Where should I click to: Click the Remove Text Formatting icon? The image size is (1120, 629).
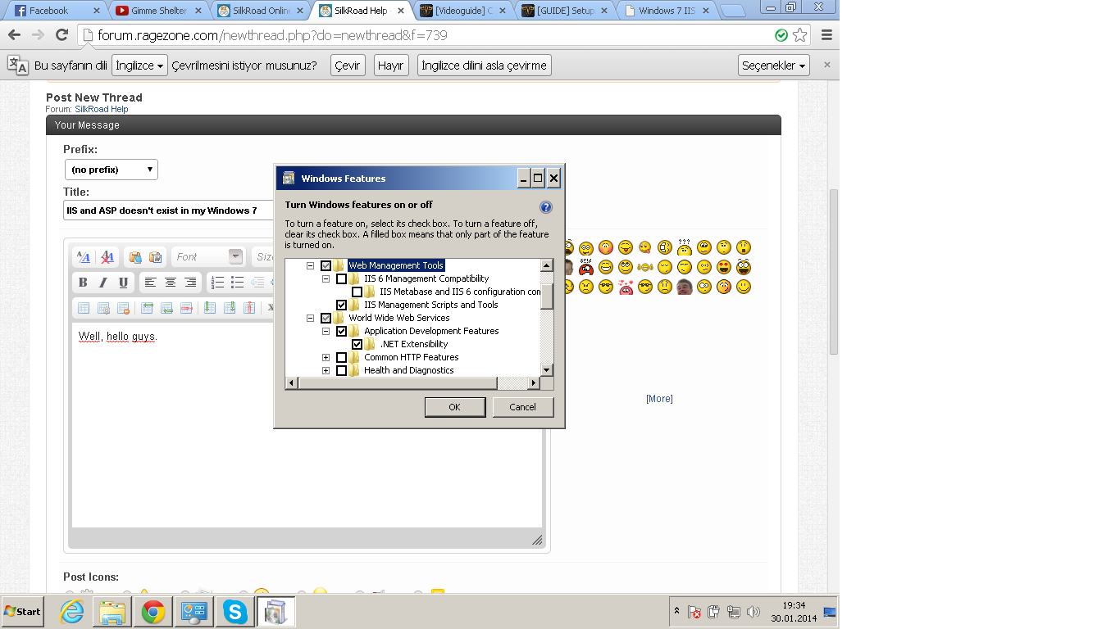[107, 257]
